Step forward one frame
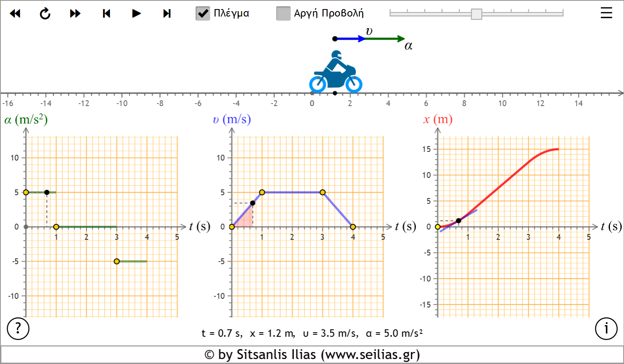 point(167,14)
